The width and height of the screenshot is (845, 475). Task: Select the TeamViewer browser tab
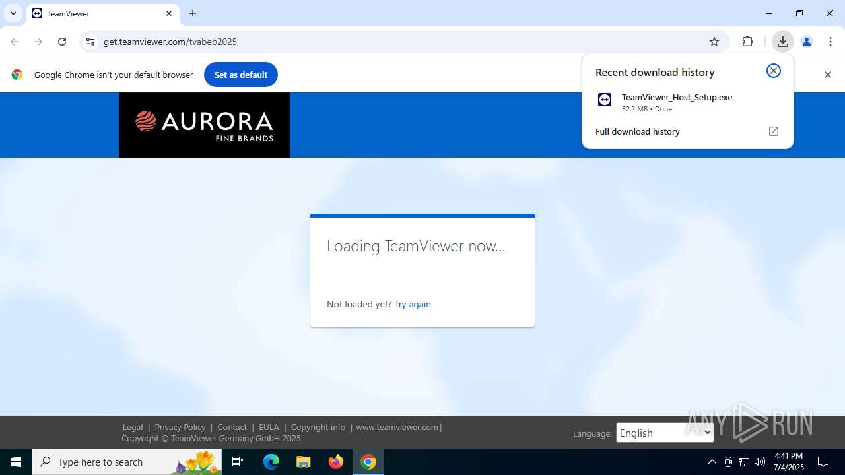point(102,13)
